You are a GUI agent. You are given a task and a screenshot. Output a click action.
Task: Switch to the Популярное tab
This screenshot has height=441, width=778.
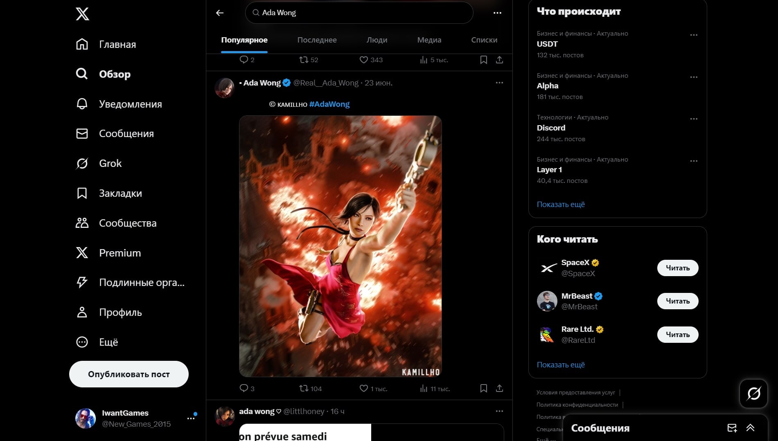coord(244,40)
